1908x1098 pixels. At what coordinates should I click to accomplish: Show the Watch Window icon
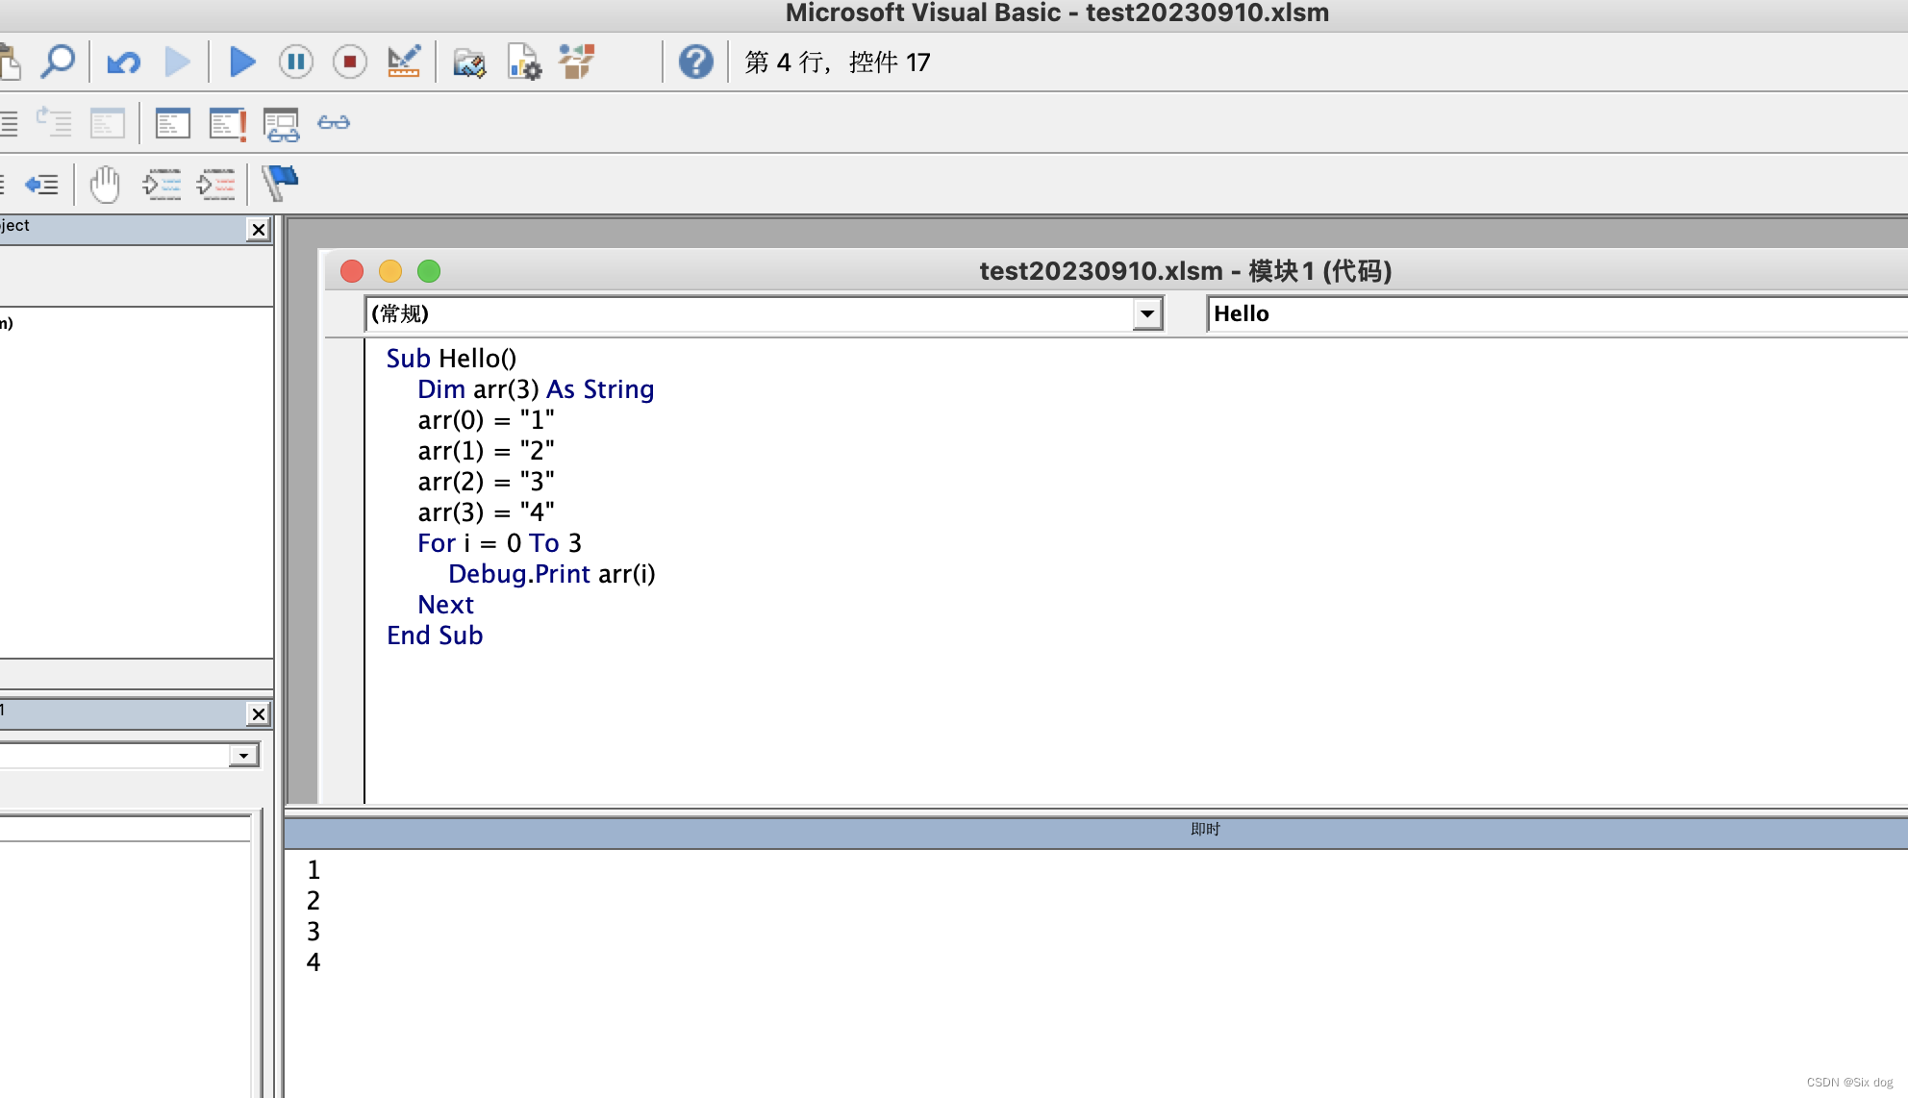(x=282, y=124)
